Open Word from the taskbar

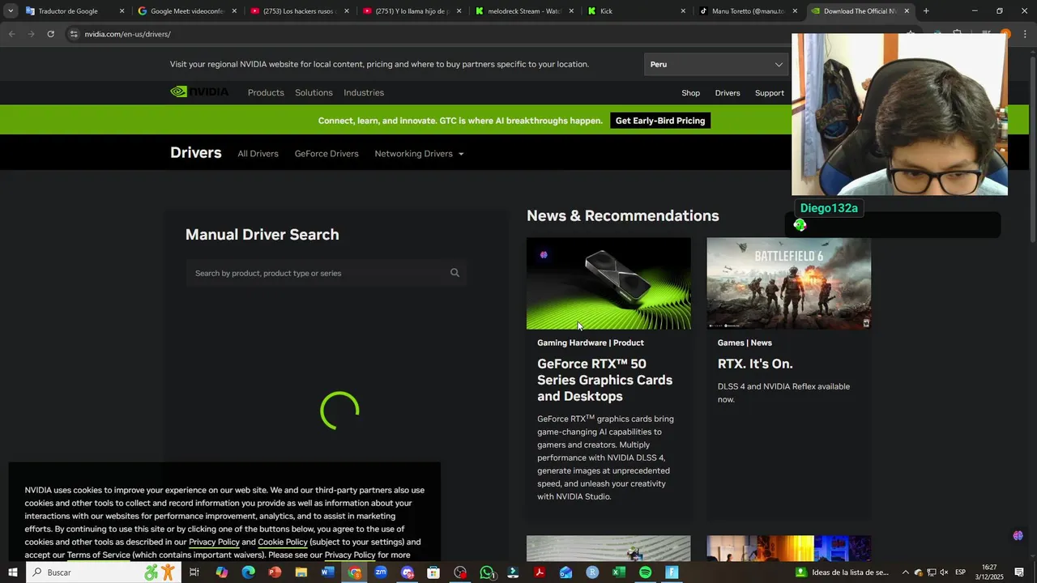pos(327,572)
